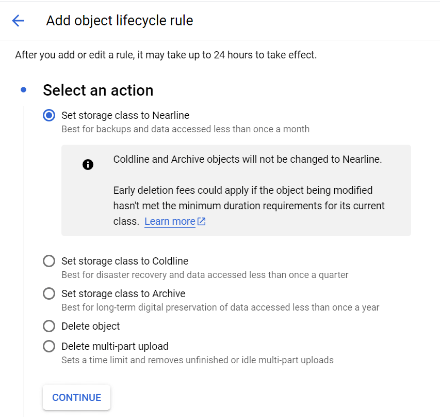Choose the Delete multi-part upload action

coord(49,346)
